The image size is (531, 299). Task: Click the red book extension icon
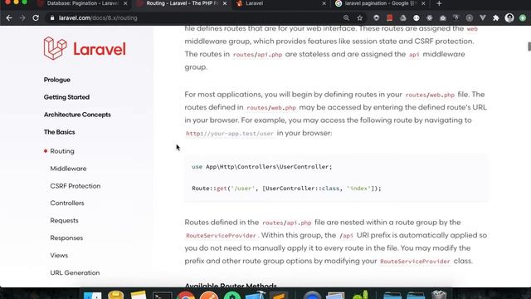(389, 18)
